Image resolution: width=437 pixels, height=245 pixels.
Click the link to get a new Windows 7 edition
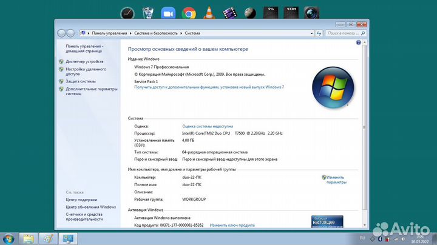(209, 87)
